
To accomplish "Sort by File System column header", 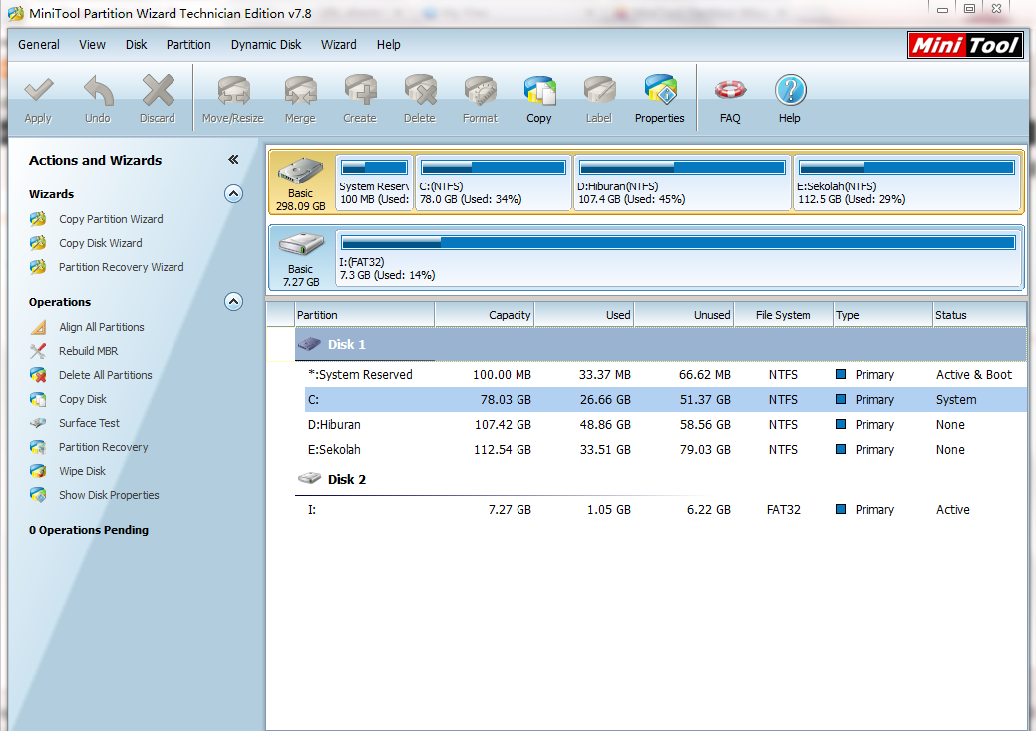I will click(x=783, y=315).
